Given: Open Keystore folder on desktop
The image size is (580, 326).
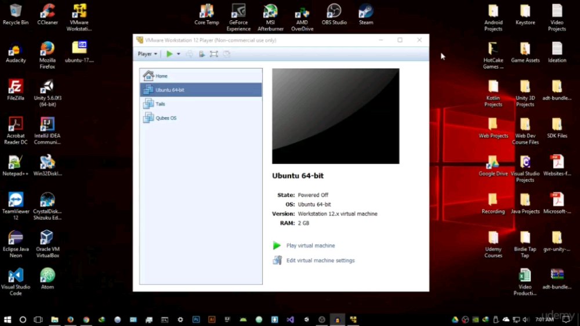Looking at the screenshot, I should pyautogui.click(x=525, y=15).
